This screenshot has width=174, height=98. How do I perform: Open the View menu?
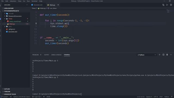20,1
